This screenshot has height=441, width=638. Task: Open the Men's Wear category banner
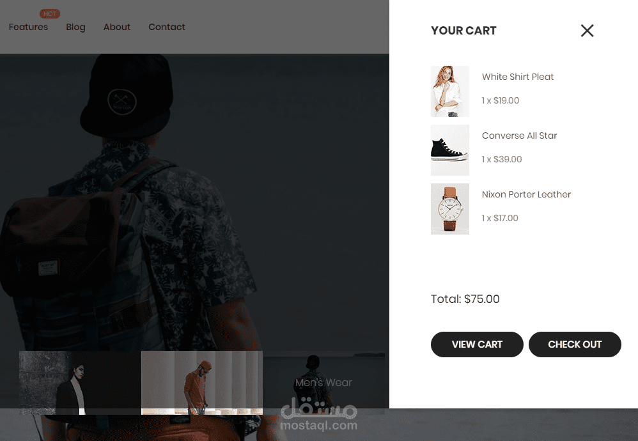[x=324, y=383]
